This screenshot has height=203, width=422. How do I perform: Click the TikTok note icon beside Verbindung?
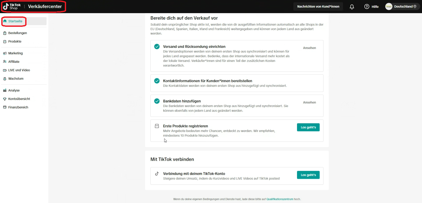click(x=157, y=174)
